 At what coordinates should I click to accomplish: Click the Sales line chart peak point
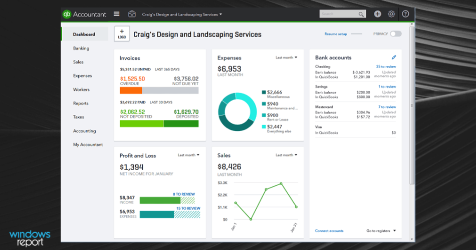tap(281, 183)
